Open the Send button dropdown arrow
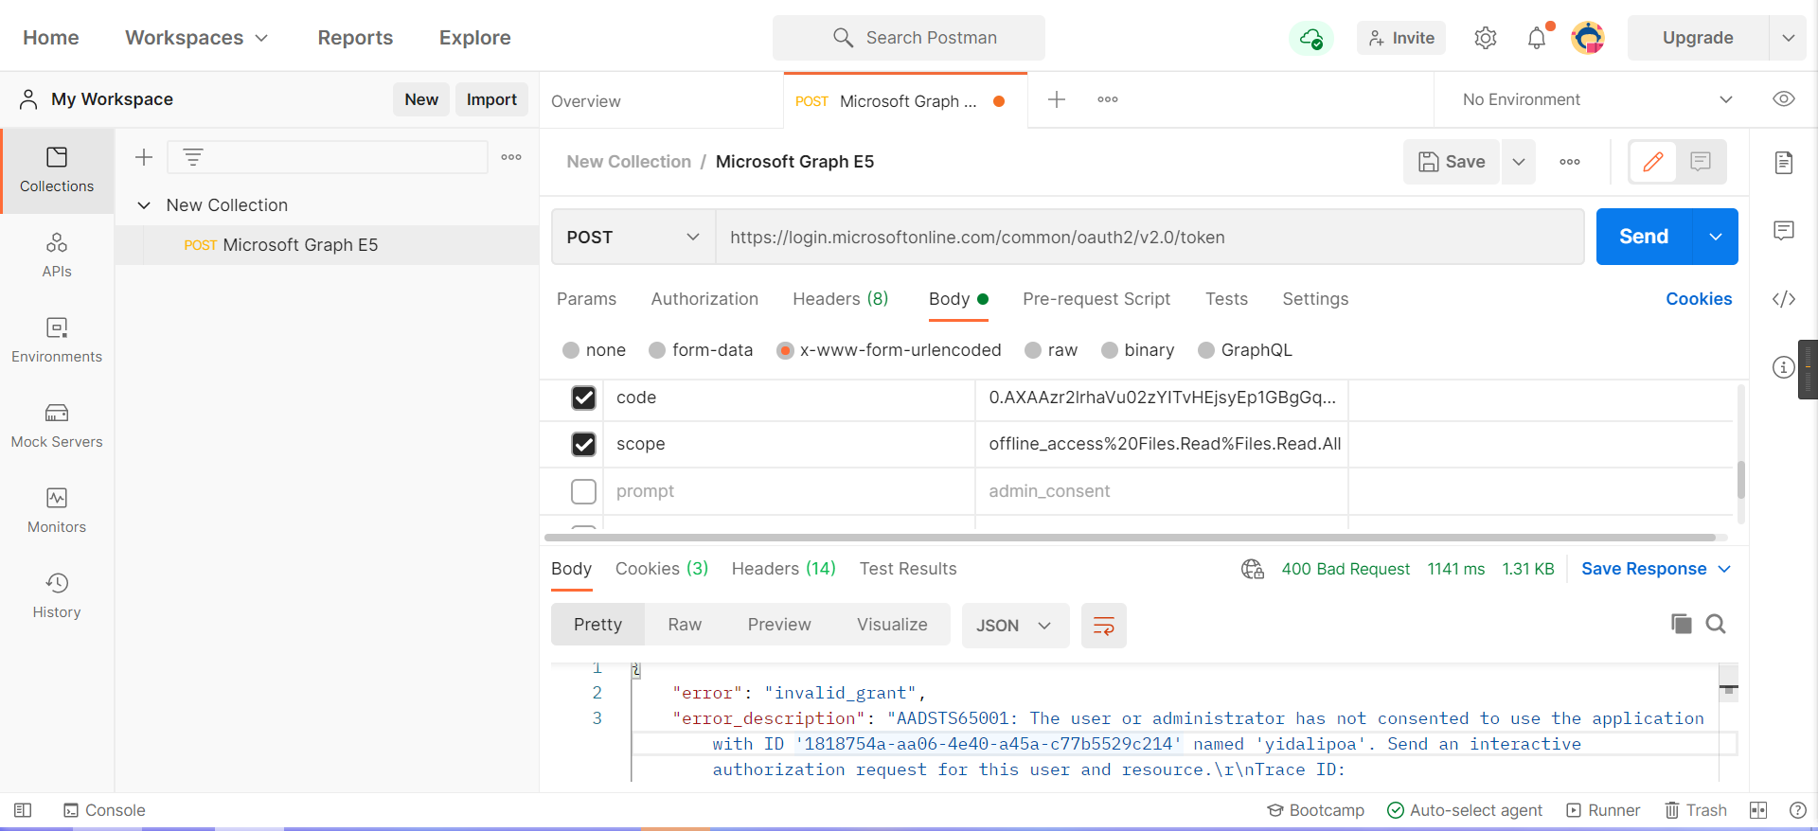This screenshot has width=1818, height=831. (1716, 237)
